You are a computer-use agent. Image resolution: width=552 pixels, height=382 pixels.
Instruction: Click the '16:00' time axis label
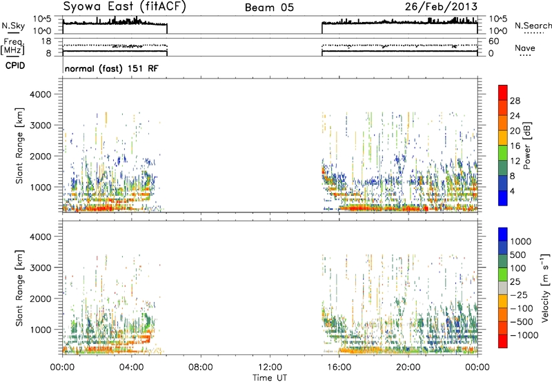[x=339, y=368]
